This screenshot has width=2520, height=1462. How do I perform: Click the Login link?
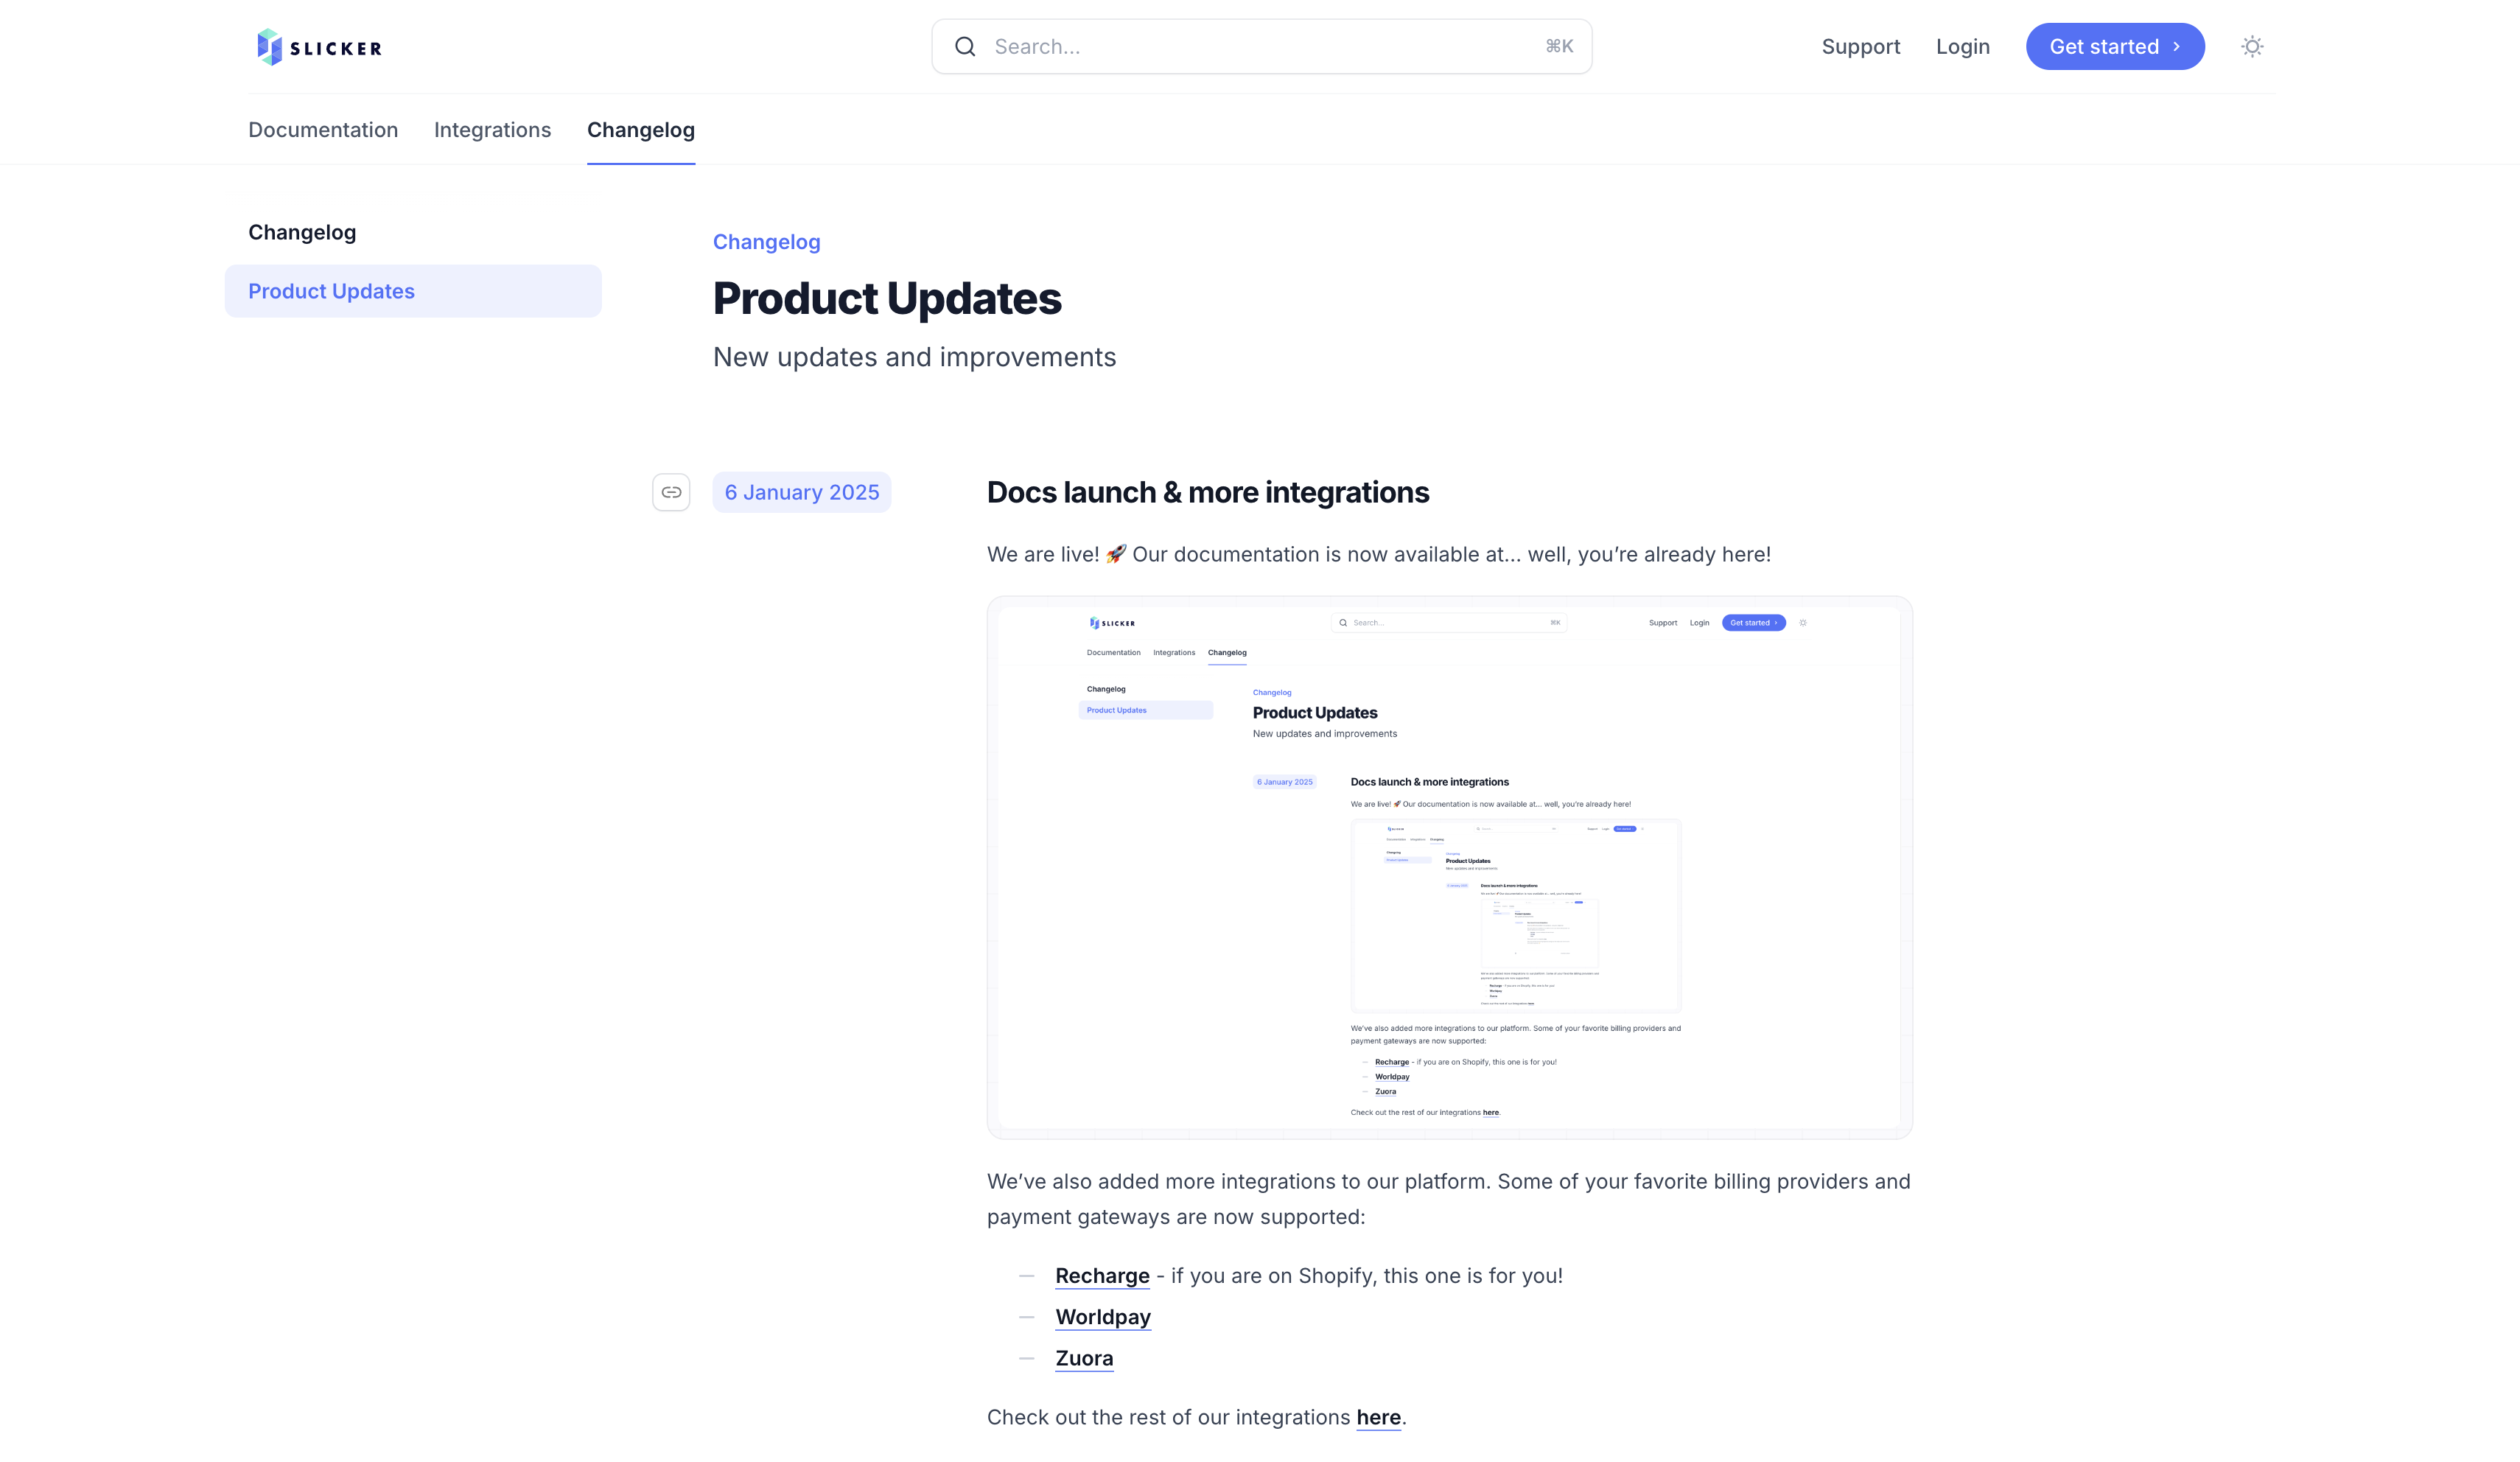pyautogui.click(x=1962, y=46)
